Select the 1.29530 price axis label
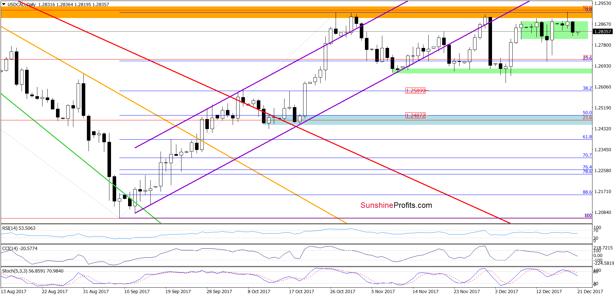This screenshot has height=296, width=614. tap(602, 3)
